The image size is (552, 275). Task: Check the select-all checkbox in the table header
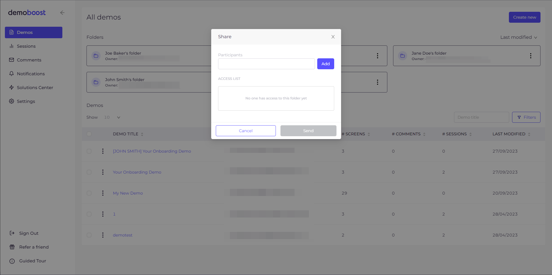point(89,134)
